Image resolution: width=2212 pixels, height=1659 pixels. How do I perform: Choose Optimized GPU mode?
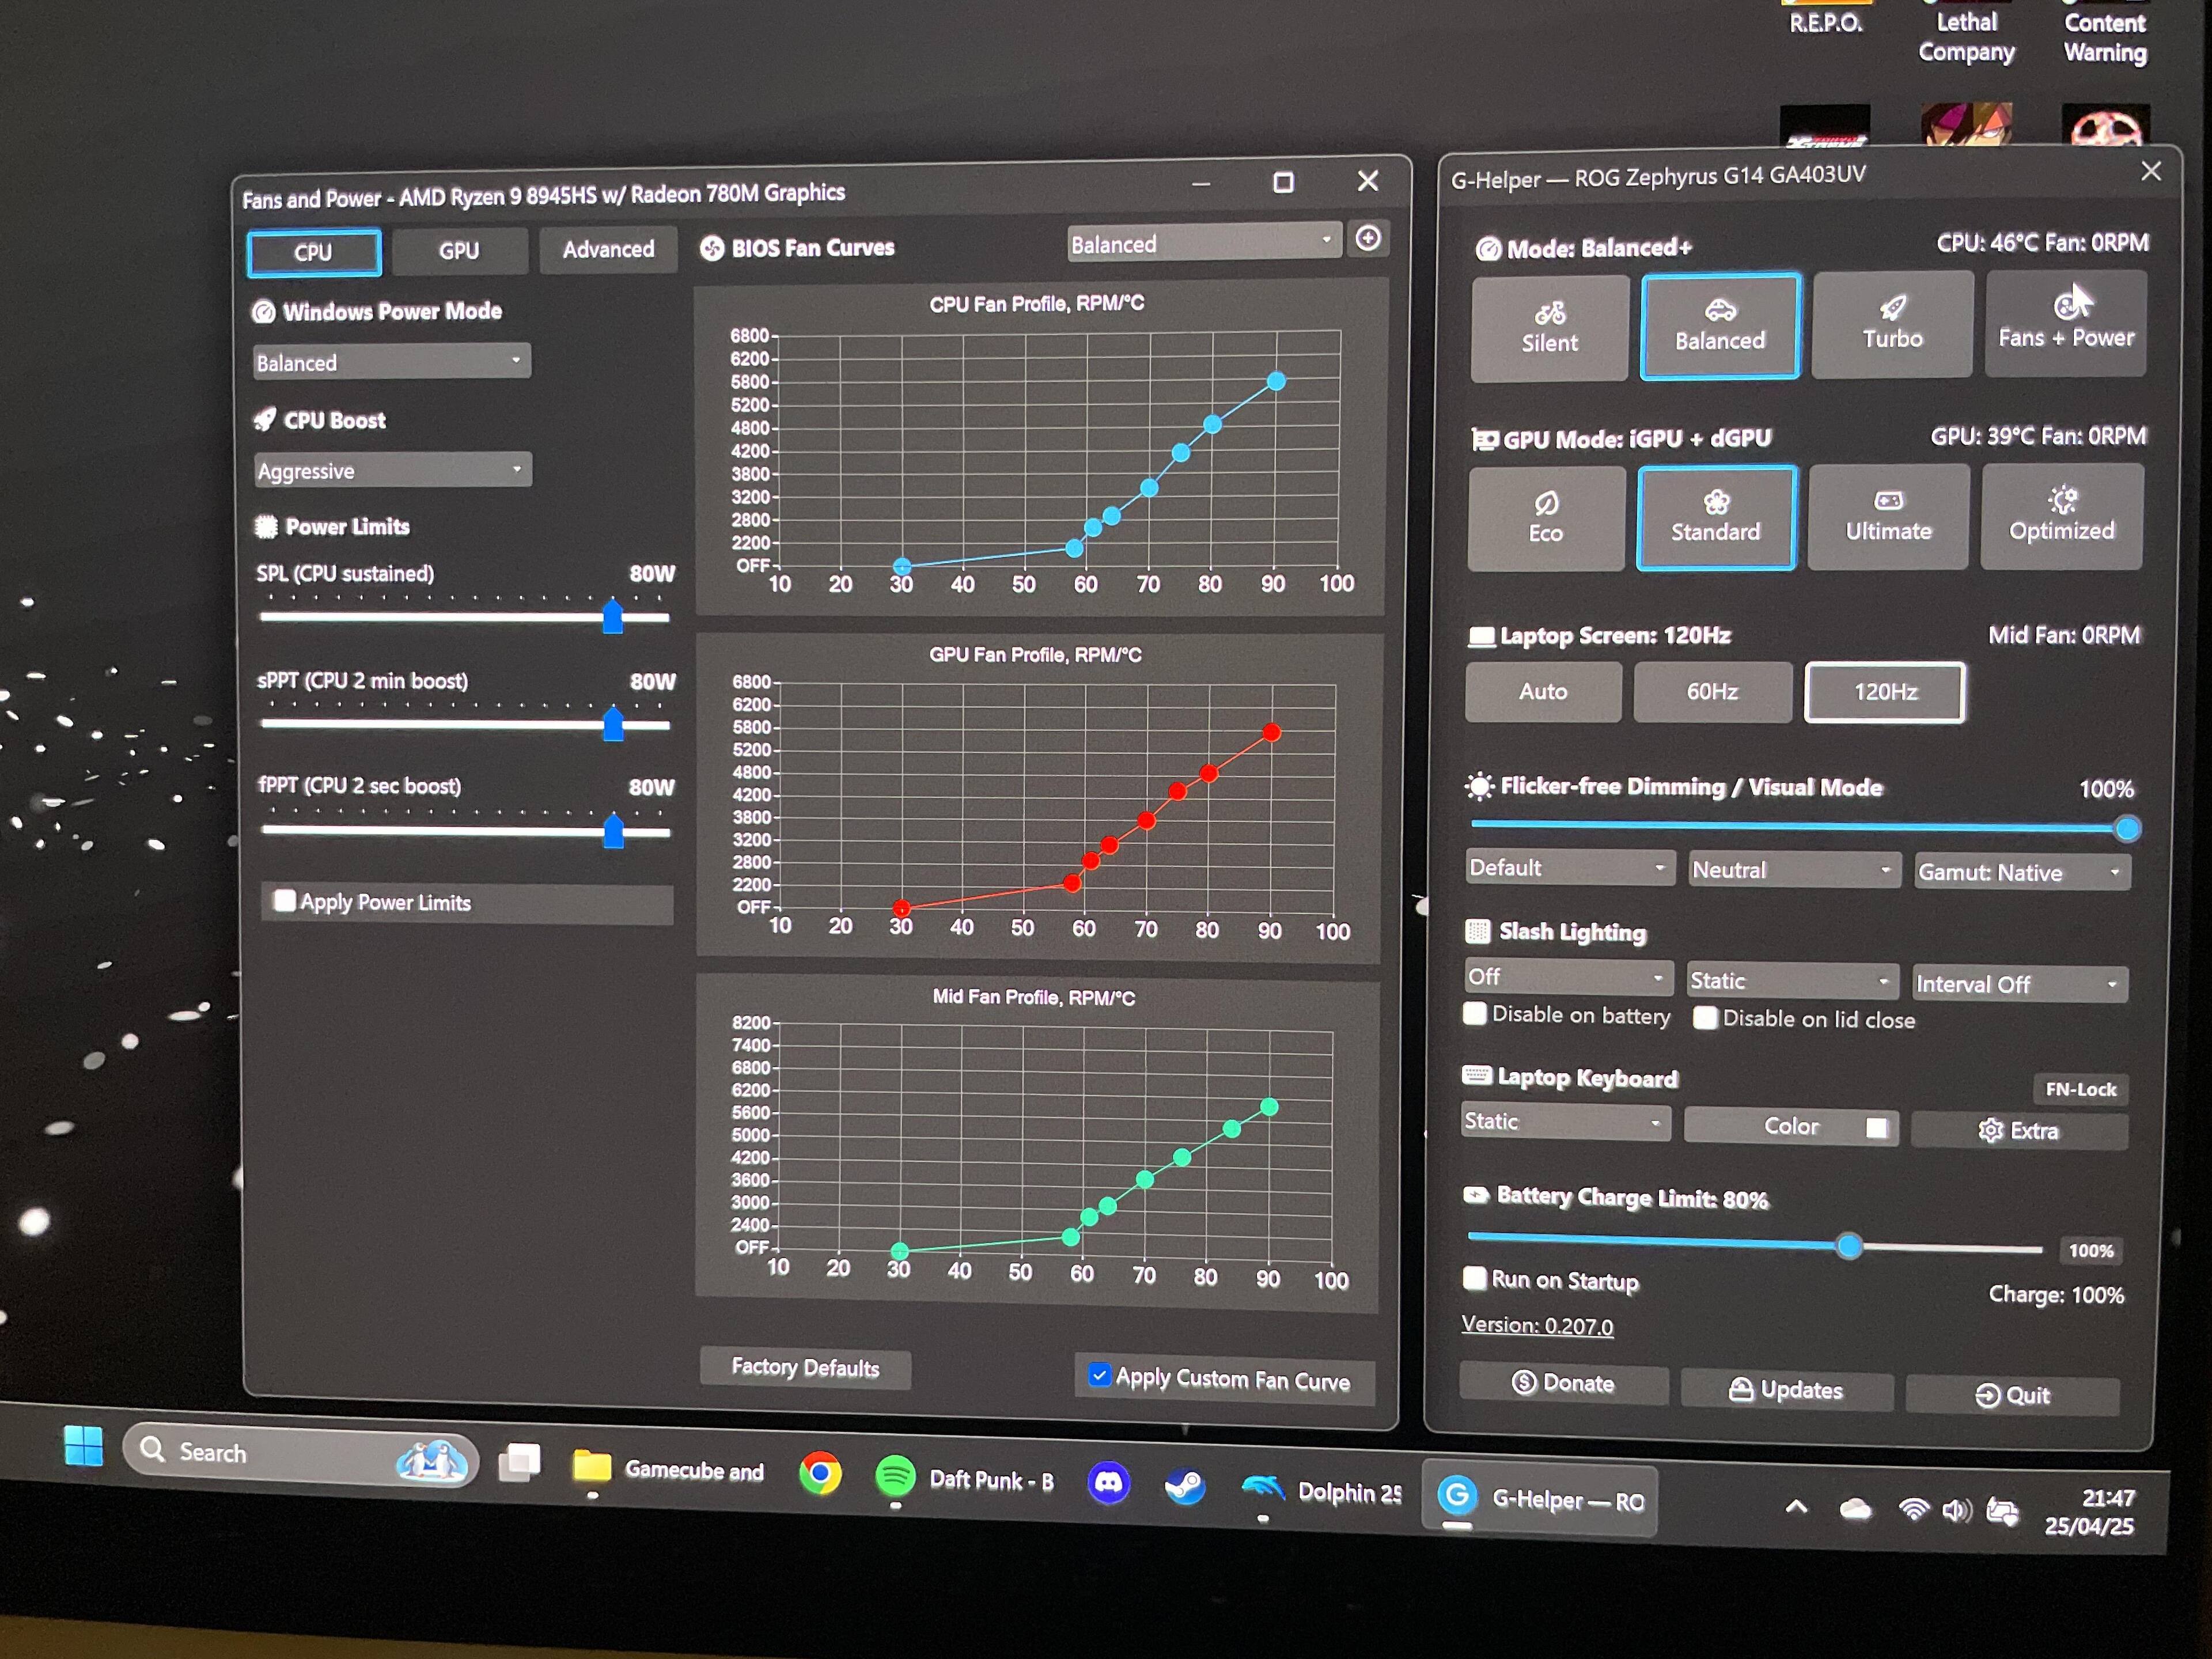point(2061,515)
